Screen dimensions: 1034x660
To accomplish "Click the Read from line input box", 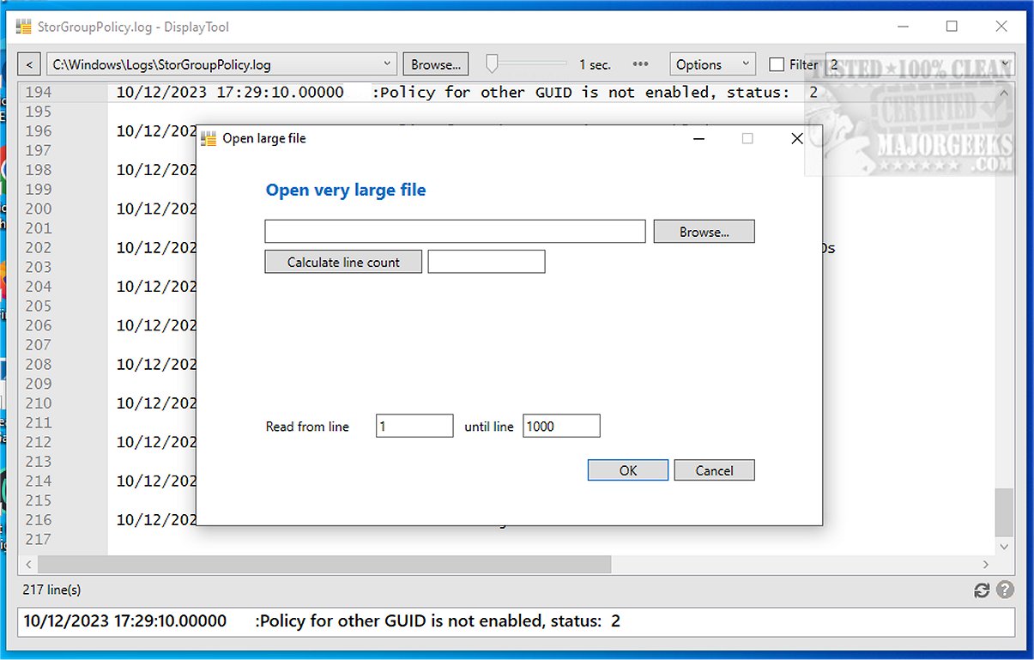I will [414, 427].
